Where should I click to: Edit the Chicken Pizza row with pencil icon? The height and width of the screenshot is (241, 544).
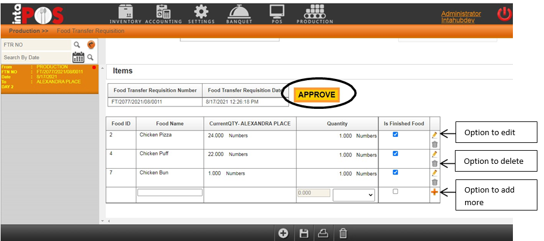435,136
